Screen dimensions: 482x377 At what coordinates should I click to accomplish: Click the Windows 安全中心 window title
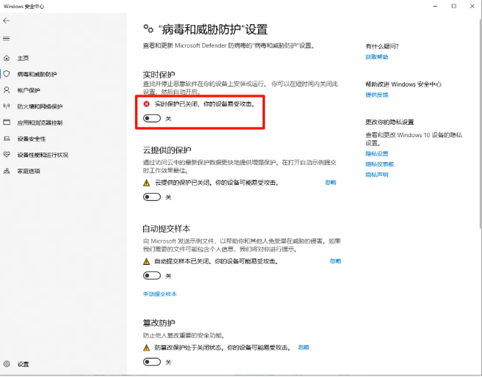[23, 6]
